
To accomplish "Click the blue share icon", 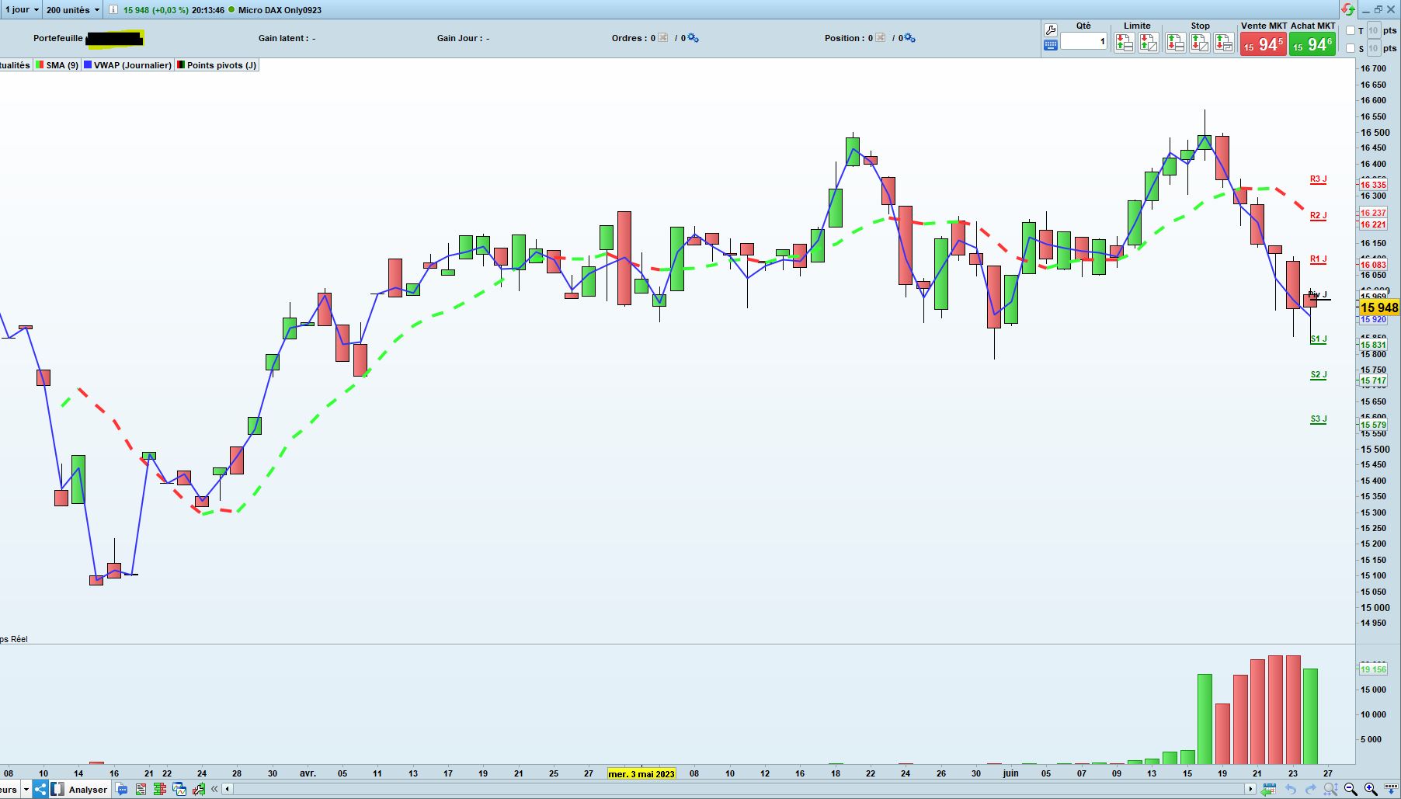I will coord(40,790).
